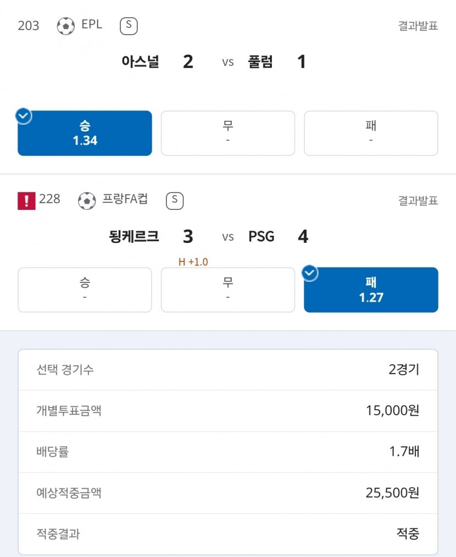Select 승 option for 됭케르크 vs PSG
The width and height of the screenshot is (456, 557).
click(x=85, y=290)
